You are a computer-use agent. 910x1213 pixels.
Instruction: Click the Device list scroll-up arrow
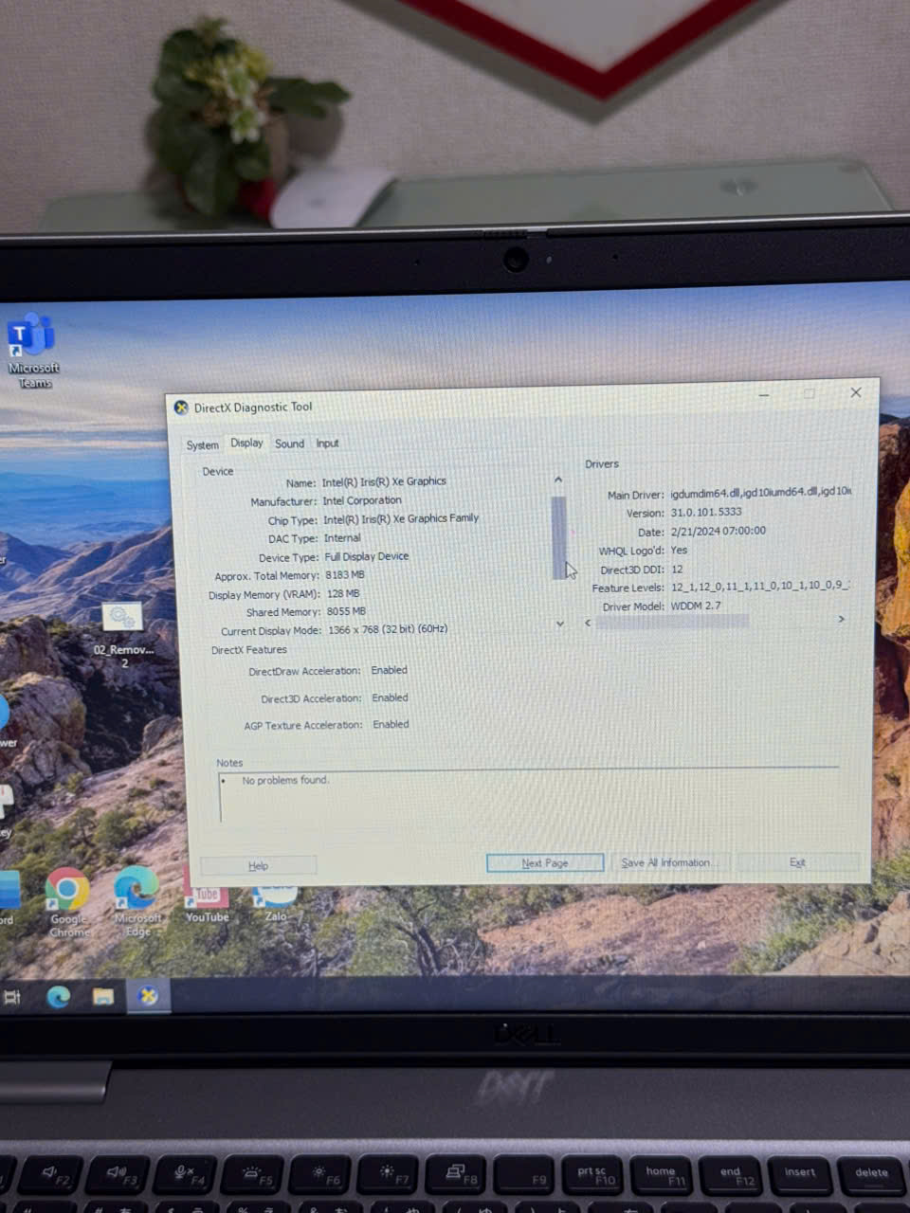coord(558,480)
